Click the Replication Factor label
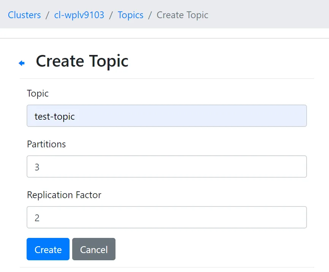 tap(63, 195)
